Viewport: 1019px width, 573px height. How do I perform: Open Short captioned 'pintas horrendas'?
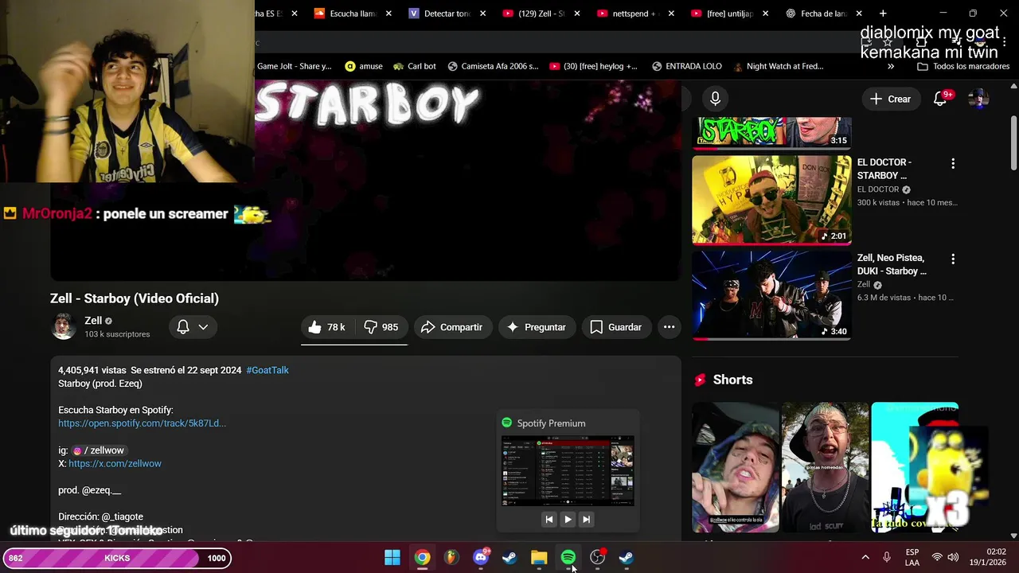coord(825,467)
